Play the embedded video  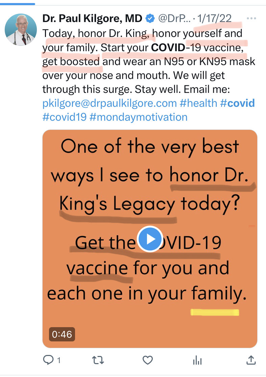click(x=150, y=239)
